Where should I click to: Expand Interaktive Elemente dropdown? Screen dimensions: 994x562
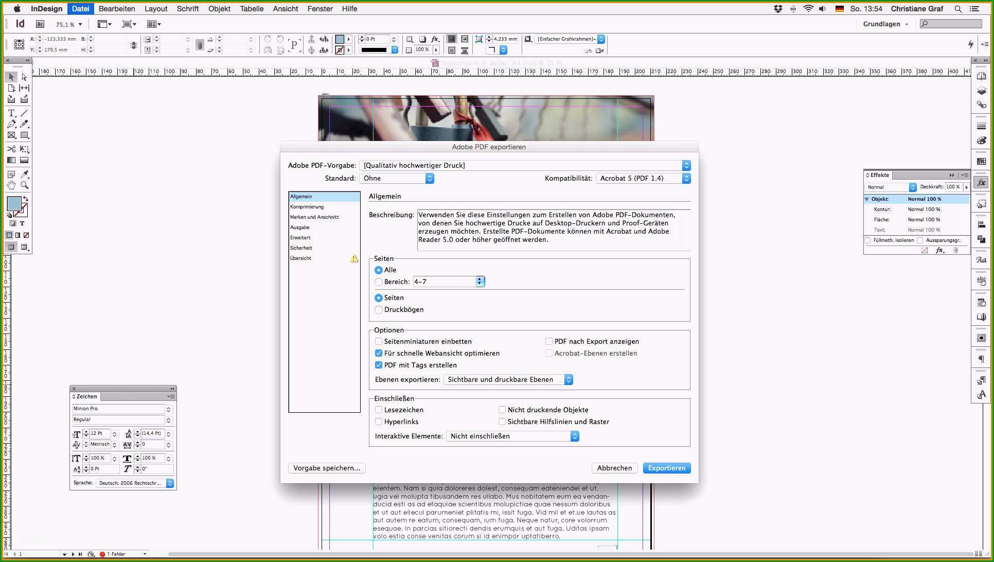tap(574, 436)
